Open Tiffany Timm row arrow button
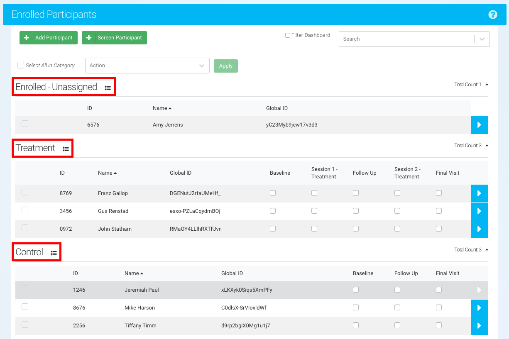This screenshot has height=339, width=509. pyautogui.click(x=479, y=326)
